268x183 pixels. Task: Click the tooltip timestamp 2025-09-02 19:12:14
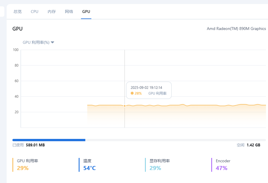coord(146,88)
